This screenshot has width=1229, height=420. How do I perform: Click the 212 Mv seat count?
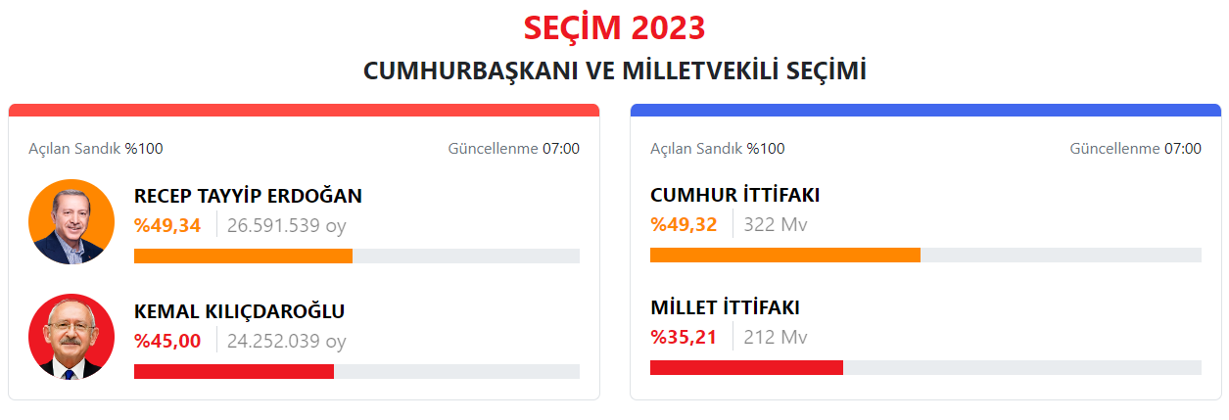[x=776, y=338]
